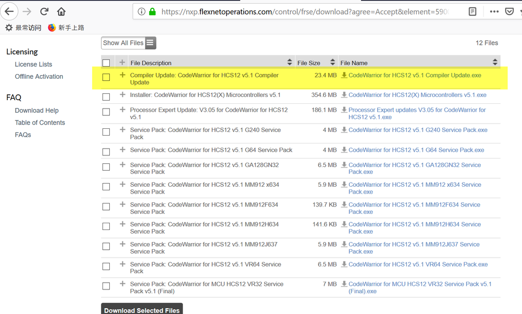Expand the MM912J637 Service Pack row
The height and width of the screenshot is (314, 522).
point(122,244)
